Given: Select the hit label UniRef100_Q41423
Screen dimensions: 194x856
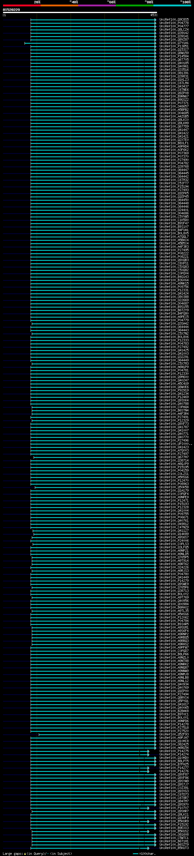Looking at the screenshot, I should (174, 447).
